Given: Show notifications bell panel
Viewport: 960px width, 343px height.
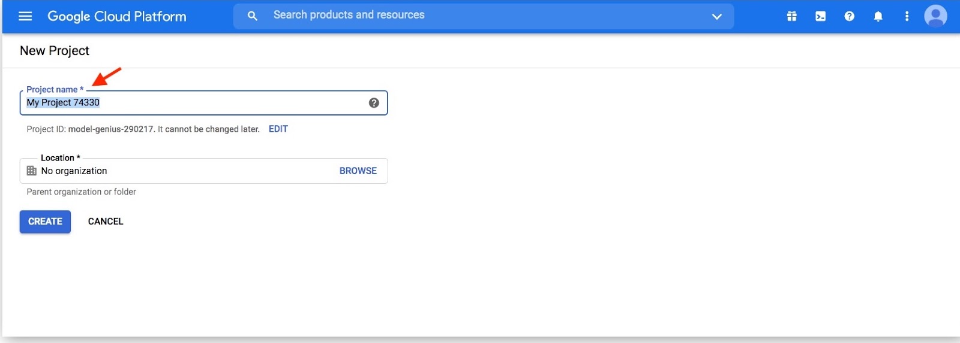Looking at the screenshot, I should [x=878, y=17].
